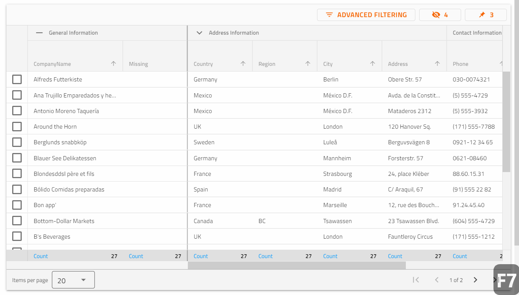Click the sort arrow on City column
This screenshot has height=295, width=519.
pos(372,64)
